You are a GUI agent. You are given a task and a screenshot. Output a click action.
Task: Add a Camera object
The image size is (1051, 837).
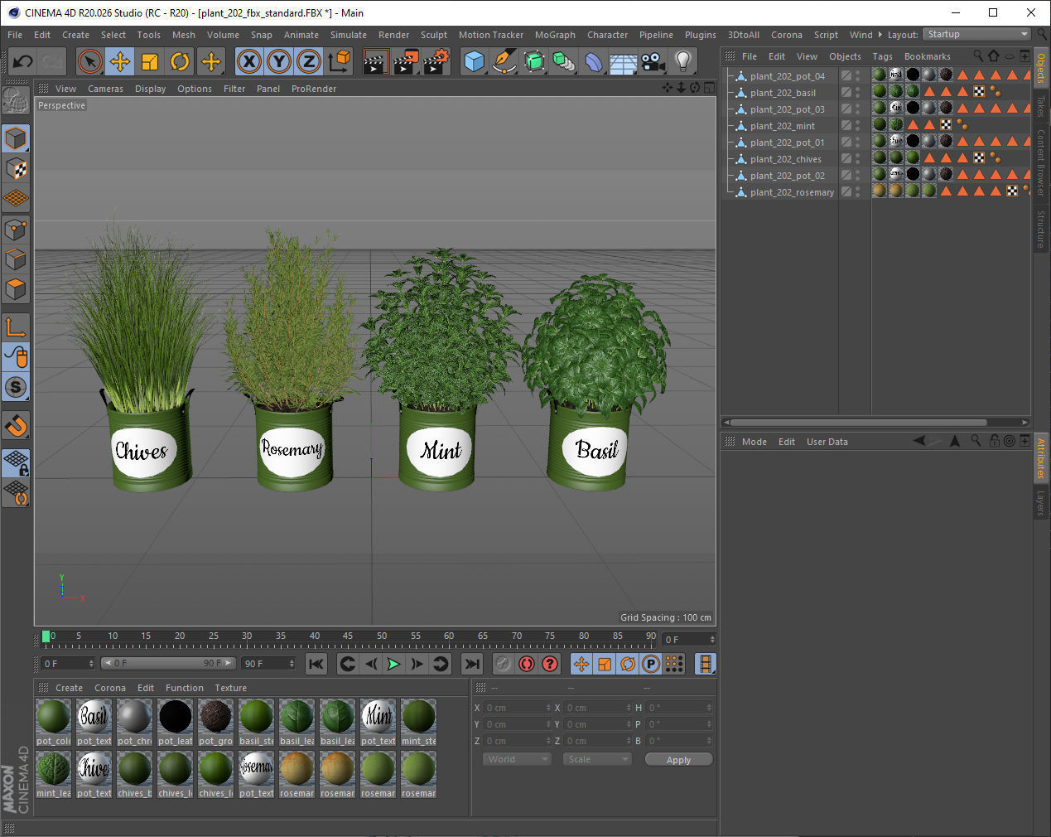click(x=653, y=61)
